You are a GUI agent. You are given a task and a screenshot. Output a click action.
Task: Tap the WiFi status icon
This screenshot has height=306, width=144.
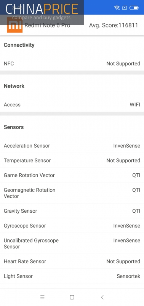(x=117, y=8)
